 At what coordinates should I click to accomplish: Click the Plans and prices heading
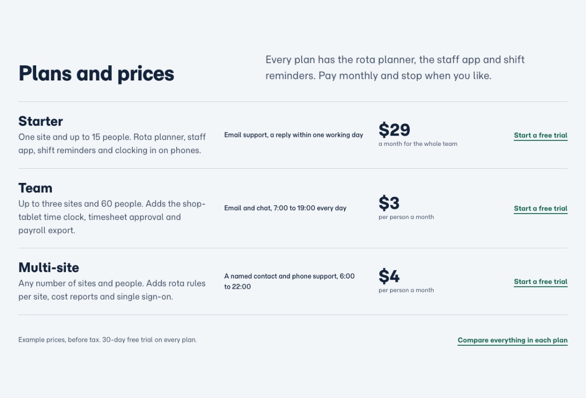point(96,74)
